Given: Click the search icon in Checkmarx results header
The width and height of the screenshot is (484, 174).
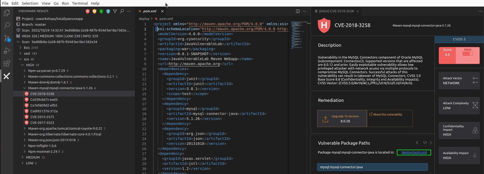Looking at the screenshot, I should click(x=122, y=11).
